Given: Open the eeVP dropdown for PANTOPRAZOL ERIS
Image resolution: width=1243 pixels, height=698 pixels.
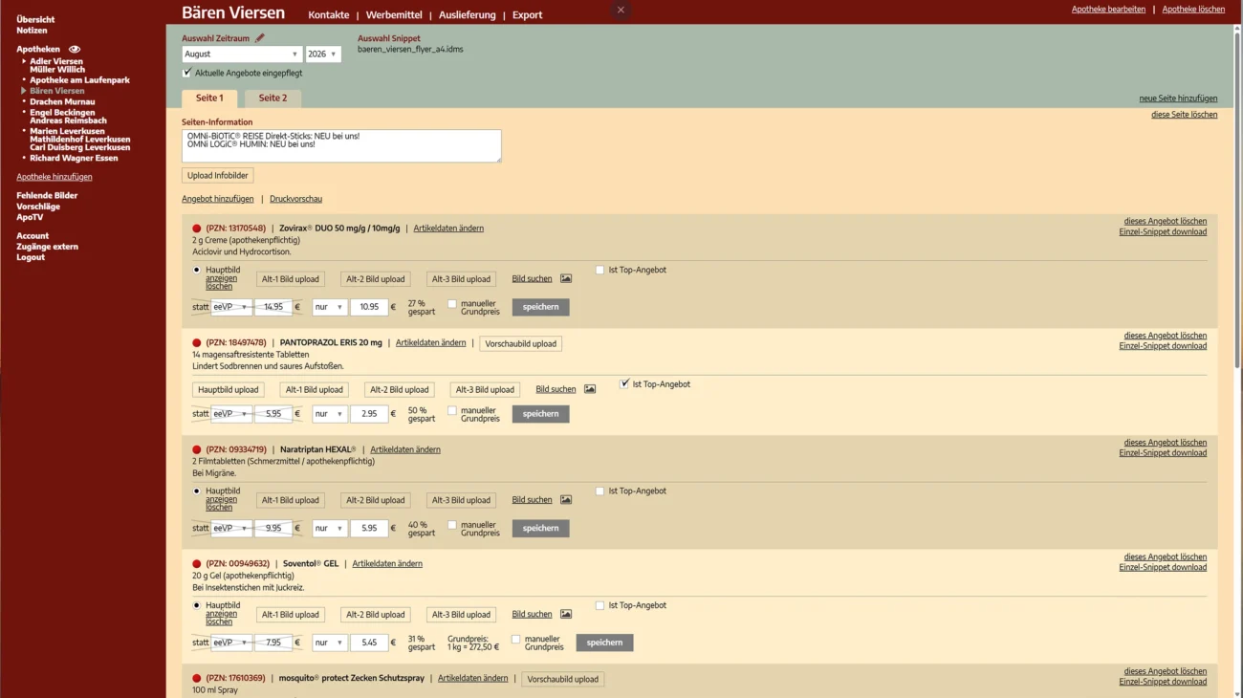Looking at the screenshot, I should point(232,414).
